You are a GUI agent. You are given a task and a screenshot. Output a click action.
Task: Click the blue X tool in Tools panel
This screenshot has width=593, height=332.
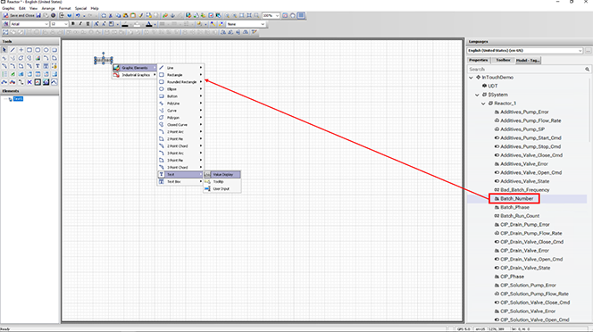[x=29, y=82]
